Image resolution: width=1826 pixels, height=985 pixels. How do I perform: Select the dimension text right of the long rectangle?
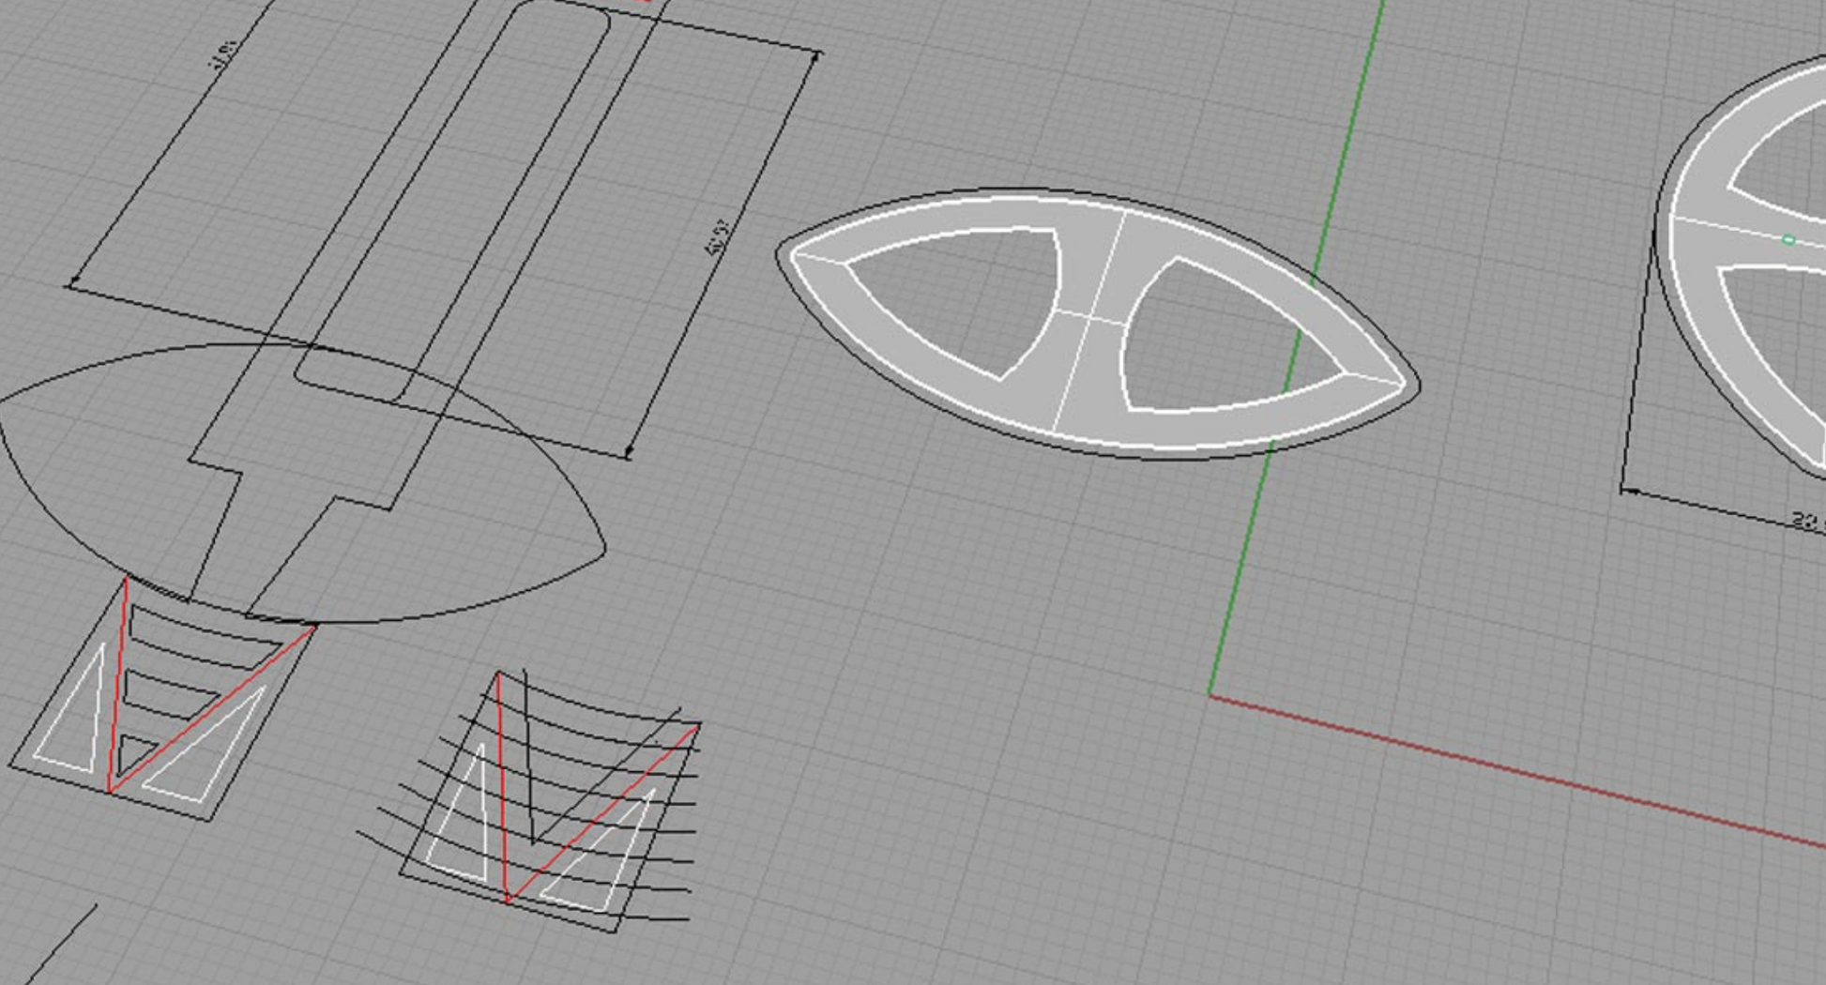click(x=718, y=237)
